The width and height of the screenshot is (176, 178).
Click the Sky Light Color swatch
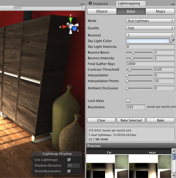coord(148,41)
